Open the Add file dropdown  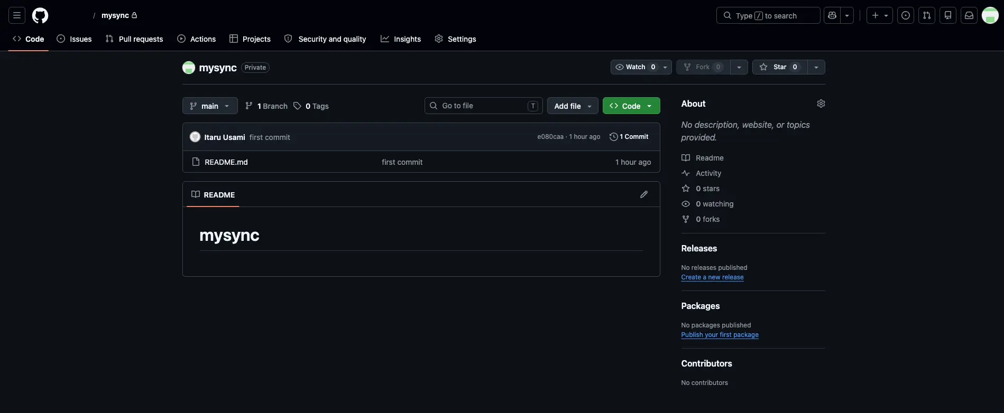tap(573, 106)
